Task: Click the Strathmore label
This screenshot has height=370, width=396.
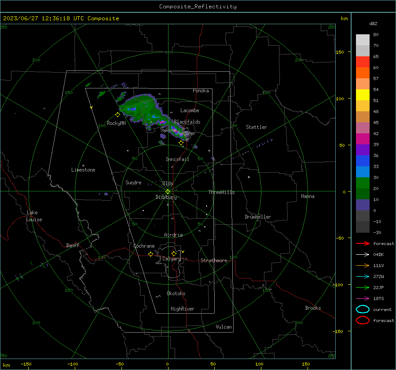Action: point(214,260)
